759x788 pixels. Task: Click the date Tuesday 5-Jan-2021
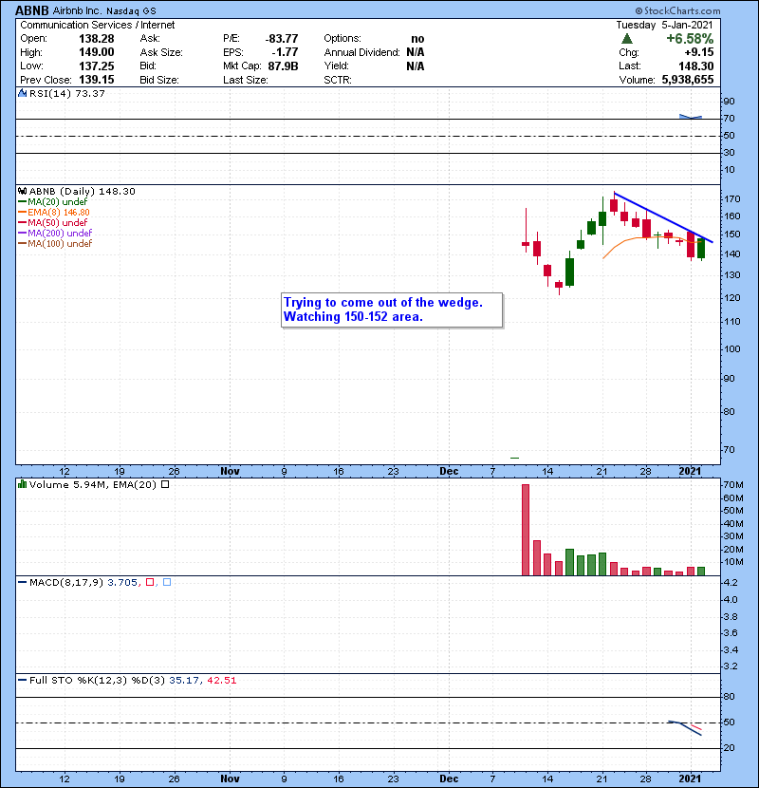point(664,25)
